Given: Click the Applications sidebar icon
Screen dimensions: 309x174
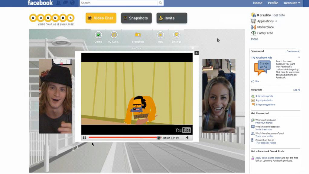Looking at the screenshot, I should point(253,21).
